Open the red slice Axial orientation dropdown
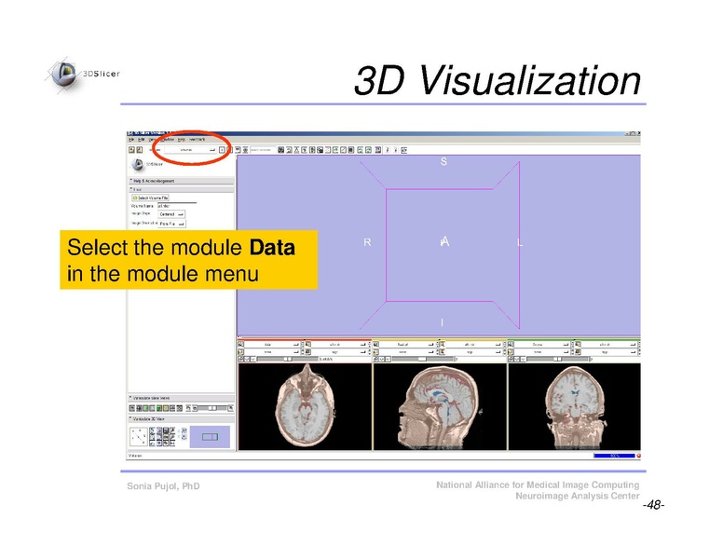This screenshot has height=559, width=723. click(x=272, y=345)
